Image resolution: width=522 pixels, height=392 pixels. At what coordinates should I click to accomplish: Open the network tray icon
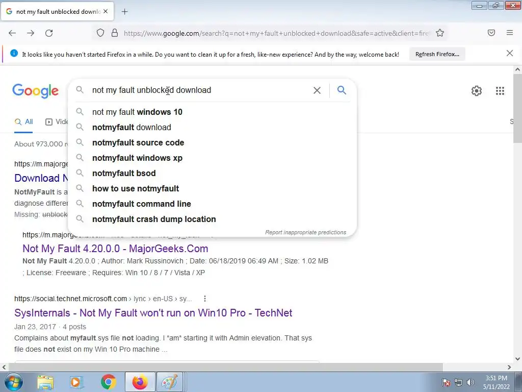pyautogui.click(x=458, y=382)
